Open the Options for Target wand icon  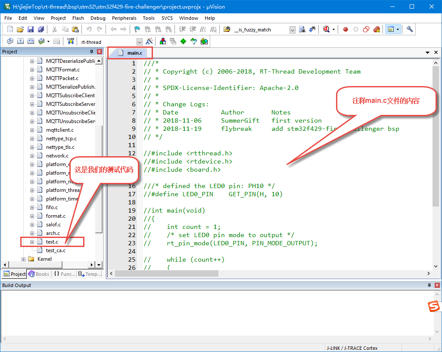pyautogui.click(x=149, y=41)
